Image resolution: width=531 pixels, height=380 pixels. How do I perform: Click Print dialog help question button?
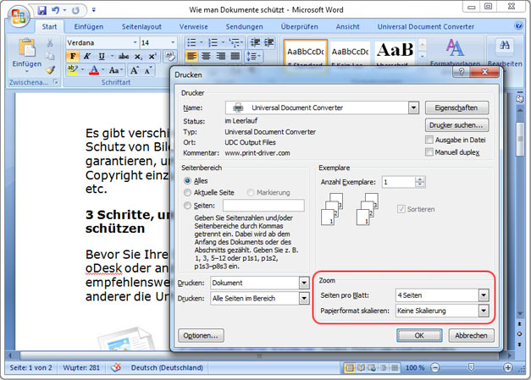tap(462, 72)
